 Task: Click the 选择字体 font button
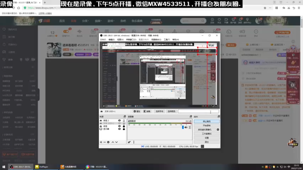pyautogui.click(x=159, y=111)
